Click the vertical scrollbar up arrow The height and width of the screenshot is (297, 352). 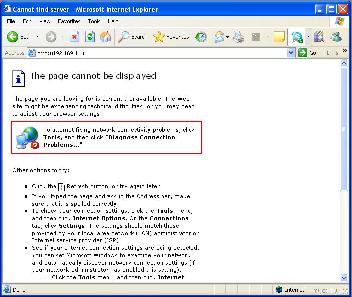344,63
